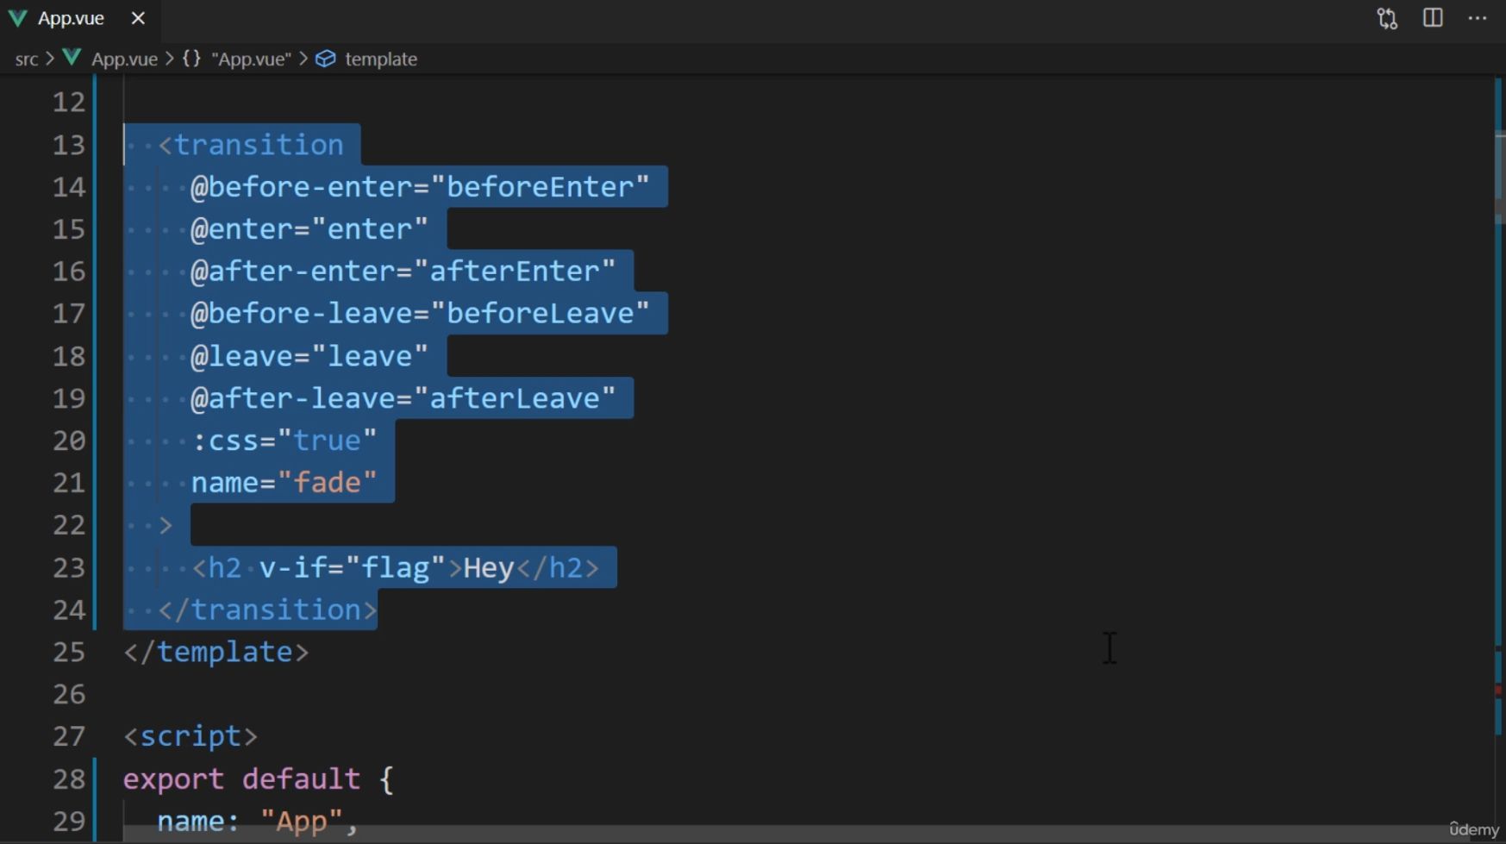Viewport: 1506px width, 844px height.
Task: Click @enter="enter" attribute
Action: (x=309, y=229)
